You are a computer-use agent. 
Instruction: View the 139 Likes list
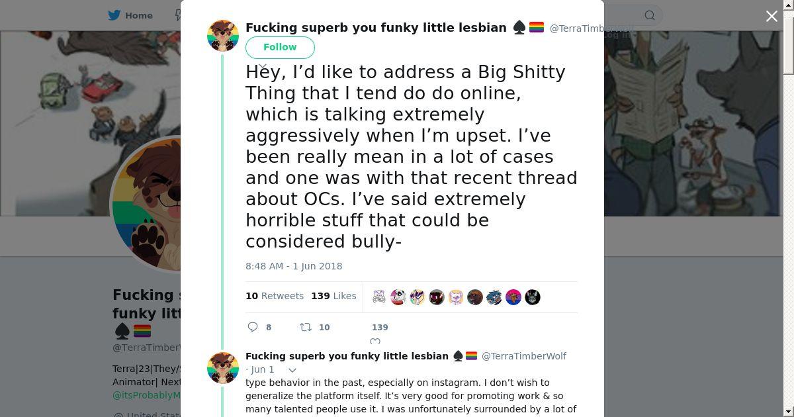coord(333,296)
